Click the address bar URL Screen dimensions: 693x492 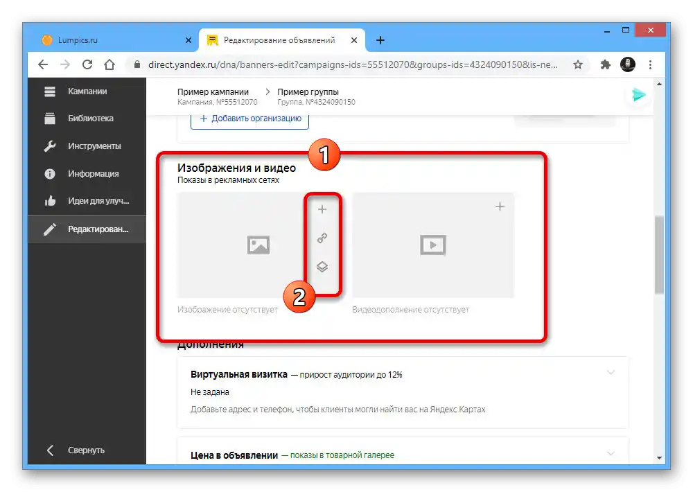tap(353, 64)
